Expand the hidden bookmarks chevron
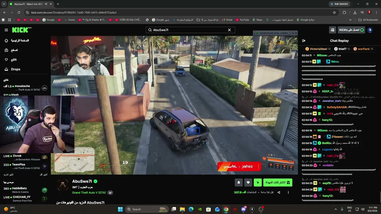Screen dimensions: 381x214 pyautogui.click(x=350, y=20)
